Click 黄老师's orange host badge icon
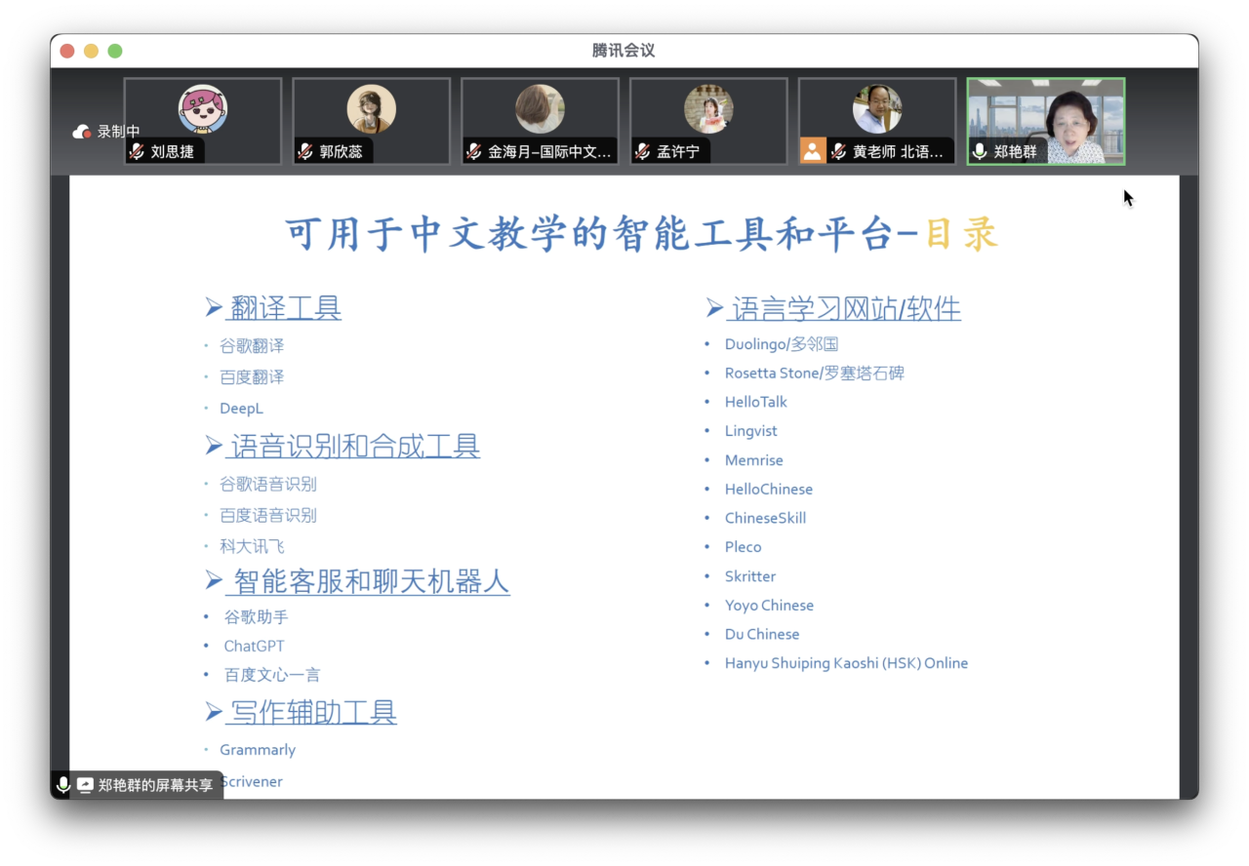The image size is (1249, 866). pyautogui.click(x=813, y=150)
